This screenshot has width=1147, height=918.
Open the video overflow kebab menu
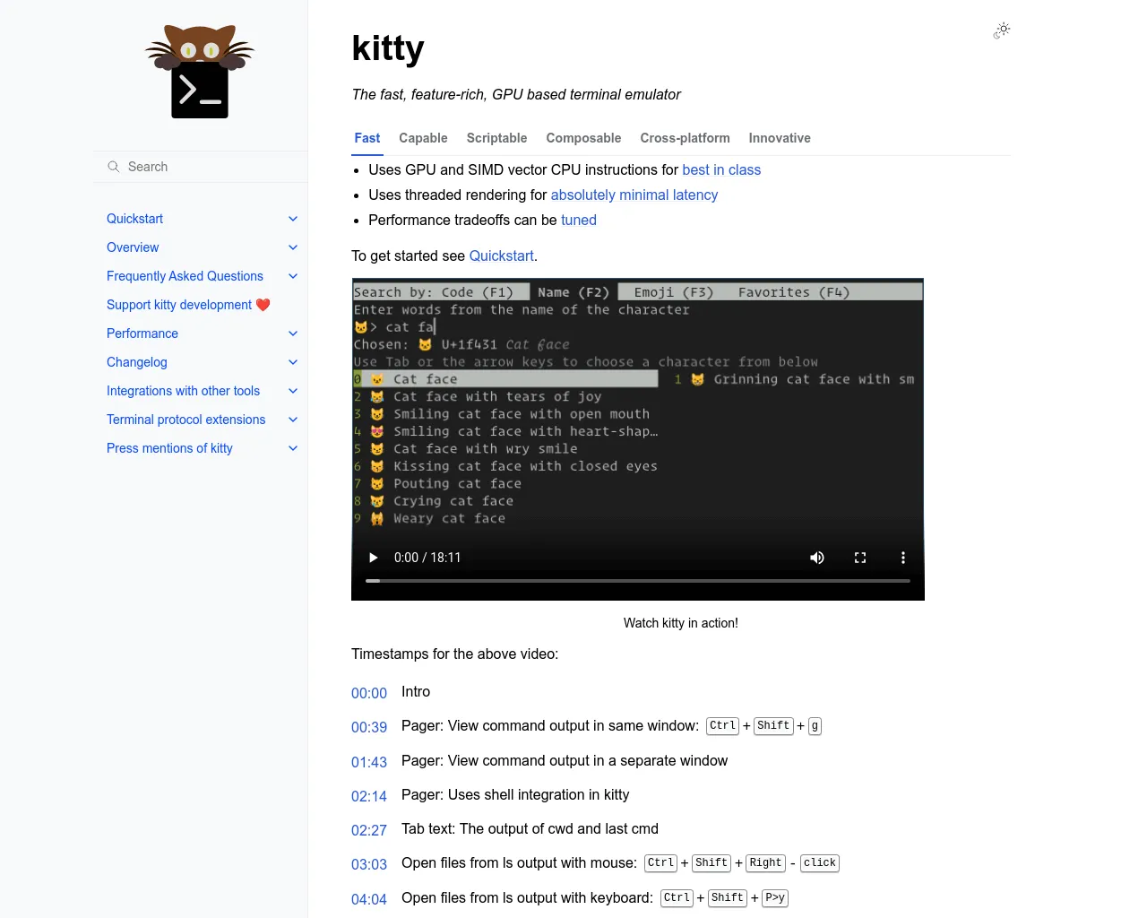[902, 557]
